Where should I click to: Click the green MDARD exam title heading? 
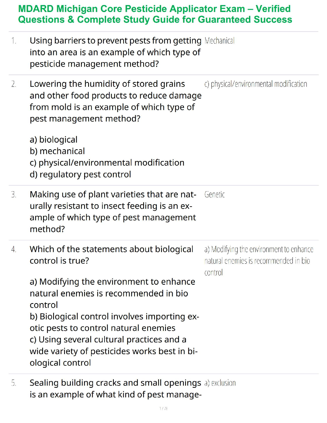[x=155, y=14]
